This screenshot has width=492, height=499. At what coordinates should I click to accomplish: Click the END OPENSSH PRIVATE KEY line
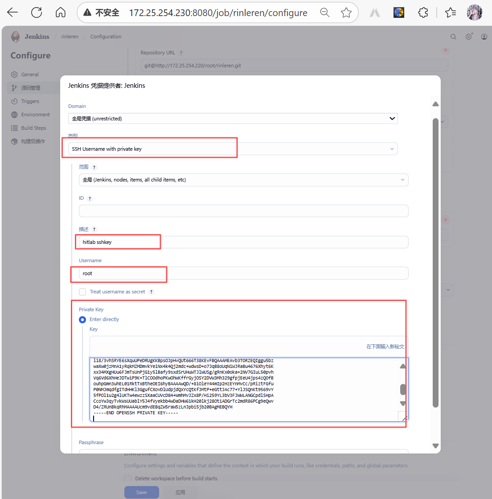136,413
